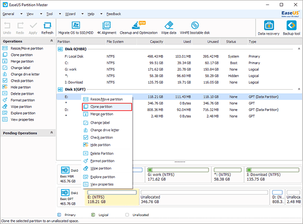
Task: Run Check partition from Operations sidebar
Action: tap(22, 81)
